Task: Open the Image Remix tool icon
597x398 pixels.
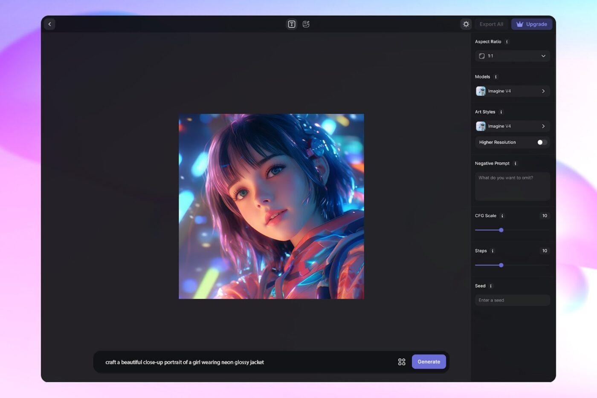Action: point(306,24)
